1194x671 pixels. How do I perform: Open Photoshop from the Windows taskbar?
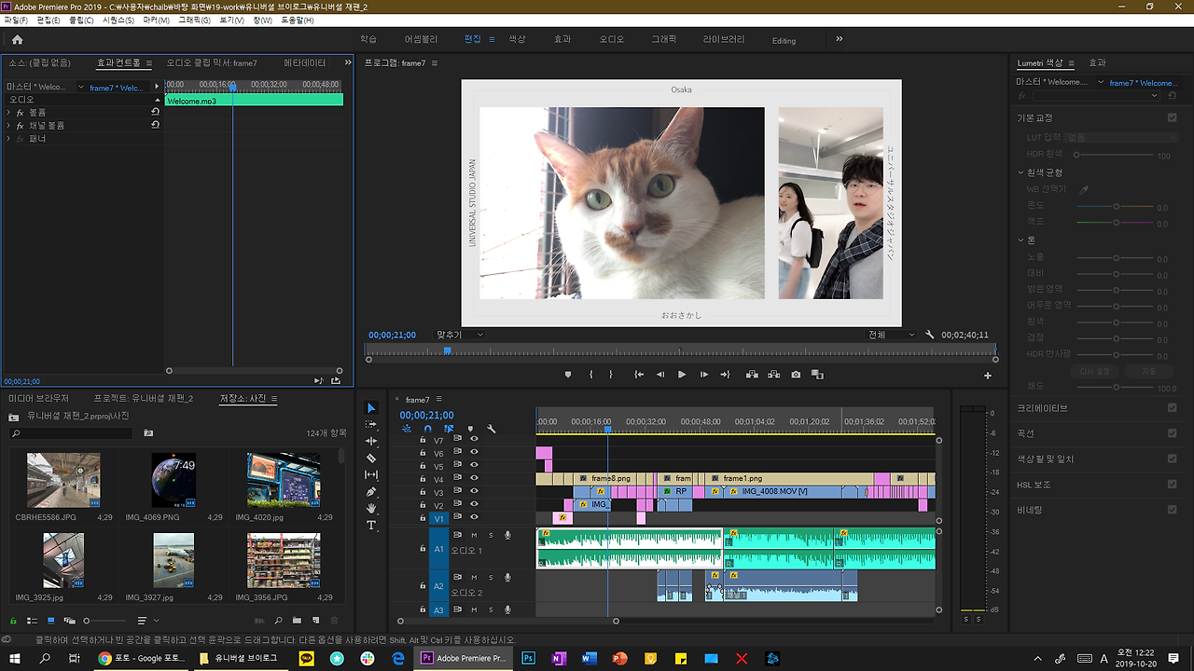[x=527, y=658]
